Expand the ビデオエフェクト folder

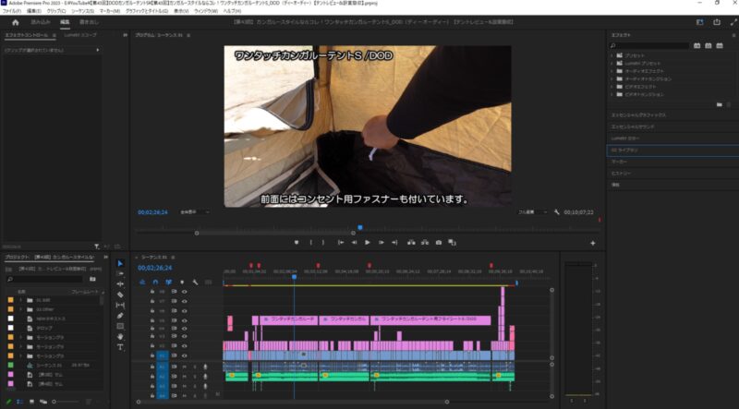point(612,87)
